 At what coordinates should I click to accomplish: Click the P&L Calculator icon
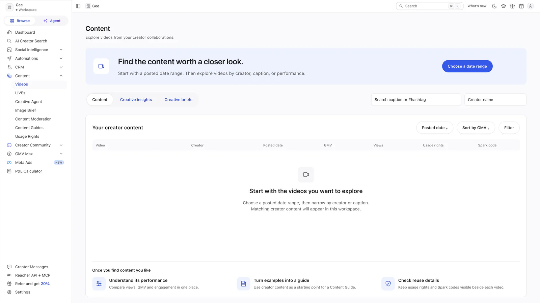tap(9, 171)
